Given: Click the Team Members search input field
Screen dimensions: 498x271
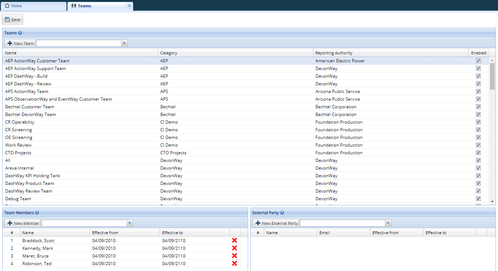Looking at the screenshot, I should pos(85,223).
